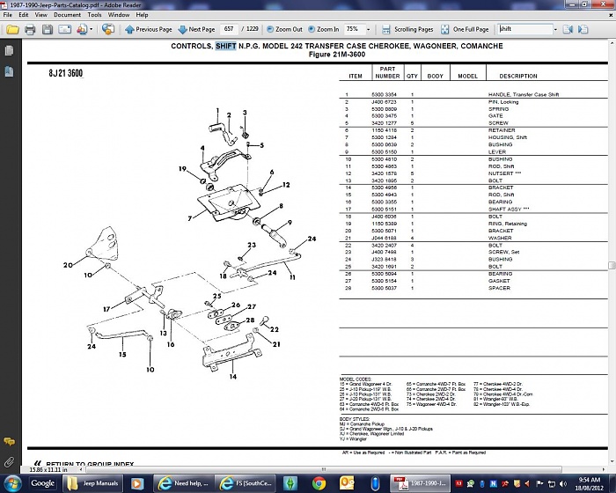Click the 75% zoom level field

pyautogui.click(x=354, y=29)
